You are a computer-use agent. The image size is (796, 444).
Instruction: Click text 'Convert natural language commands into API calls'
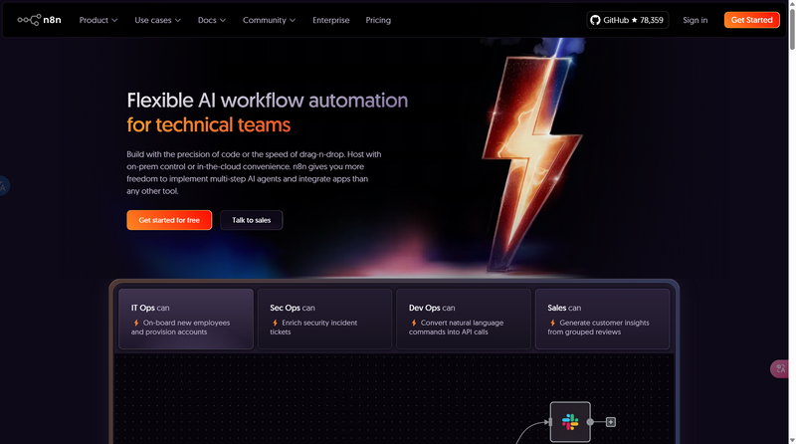tap(457, 328)
